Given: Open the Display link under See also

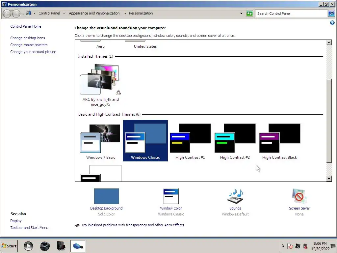Looking at the screenshot, I should pos(16,221).
